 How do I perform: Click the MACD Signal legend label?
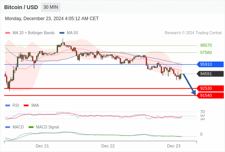(x=47, y=127)
